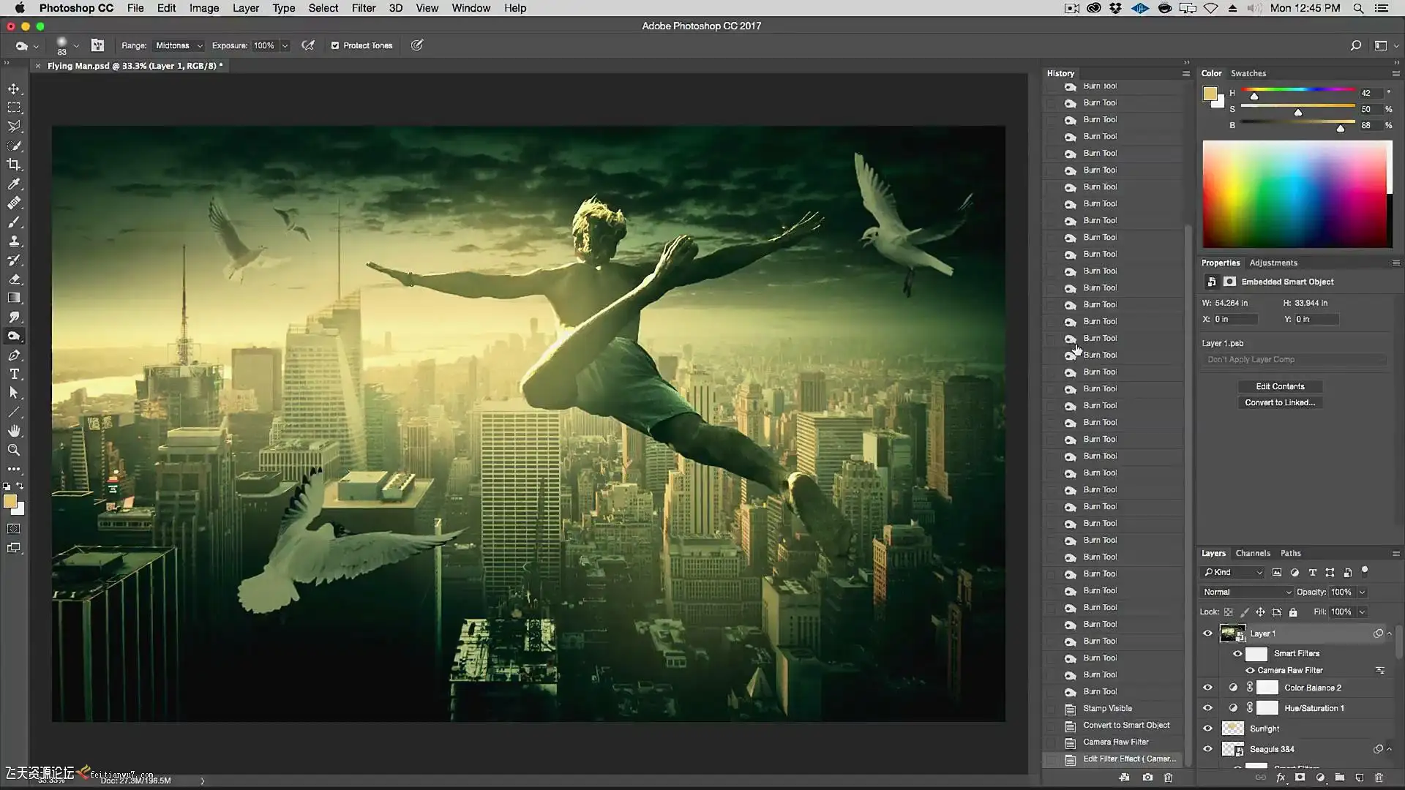This screenshot has width=1405, height=790.
Task: Select the Eyedropper tool
Action: (x=14, y=184)
